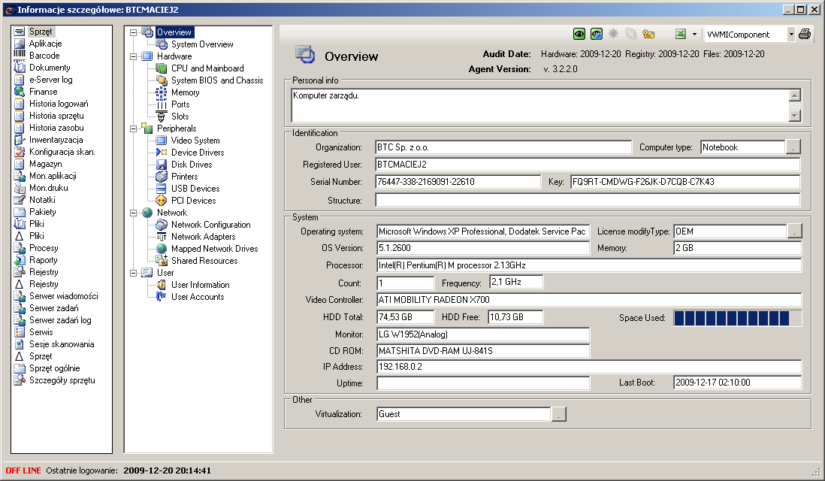Click the eye with globe icon
The image size is (825, 481).
(x=596, y=35)
